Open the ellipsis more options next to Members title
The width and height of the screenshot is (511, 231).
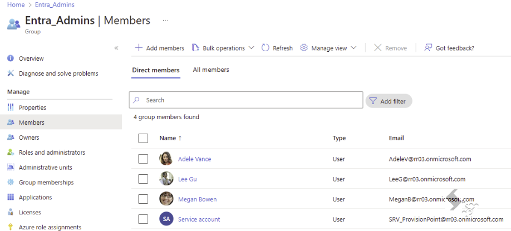click(x=165, y=21)
